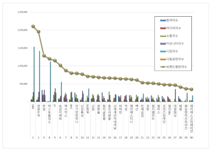Click the 브랜드평판지수 line legend marker
The image size is (211, 151).
click(163, 67)
